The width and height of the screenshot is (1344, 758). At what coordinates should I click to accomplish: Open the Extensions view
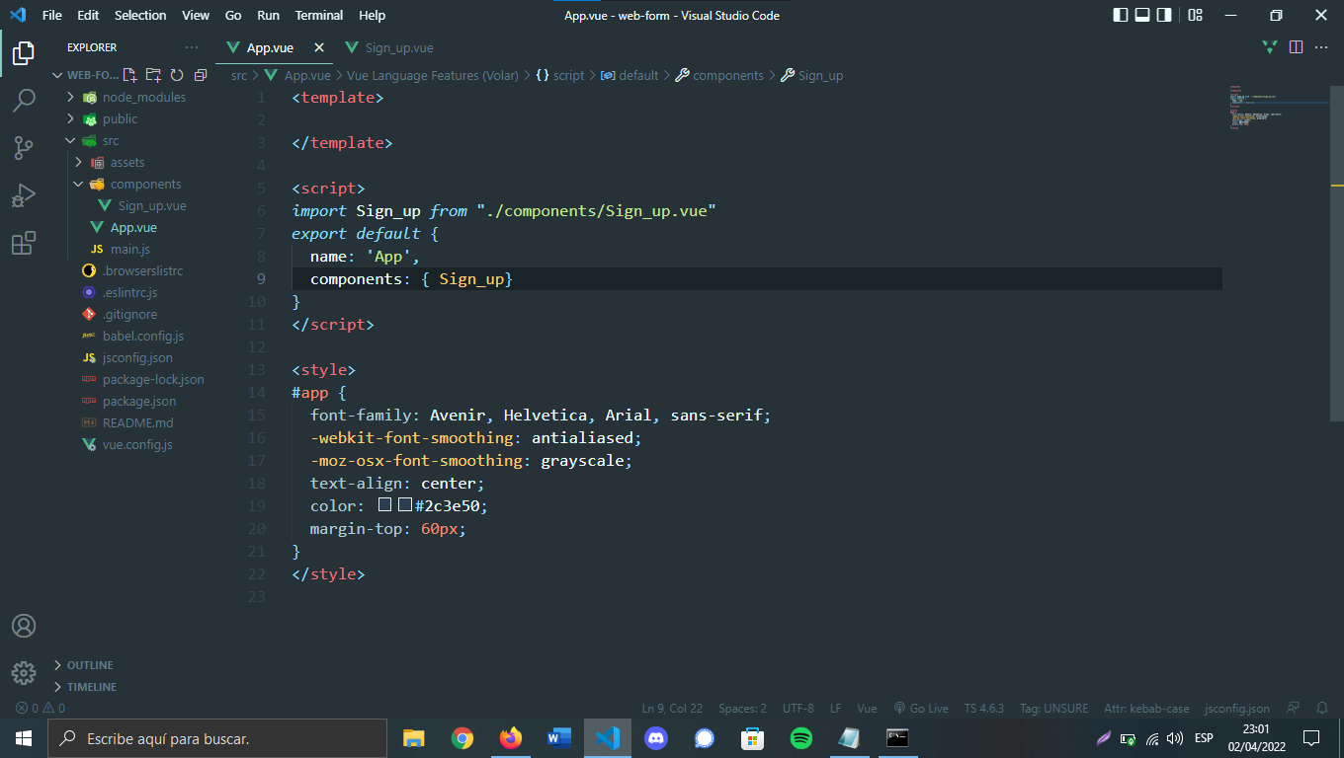click(24, 243)
